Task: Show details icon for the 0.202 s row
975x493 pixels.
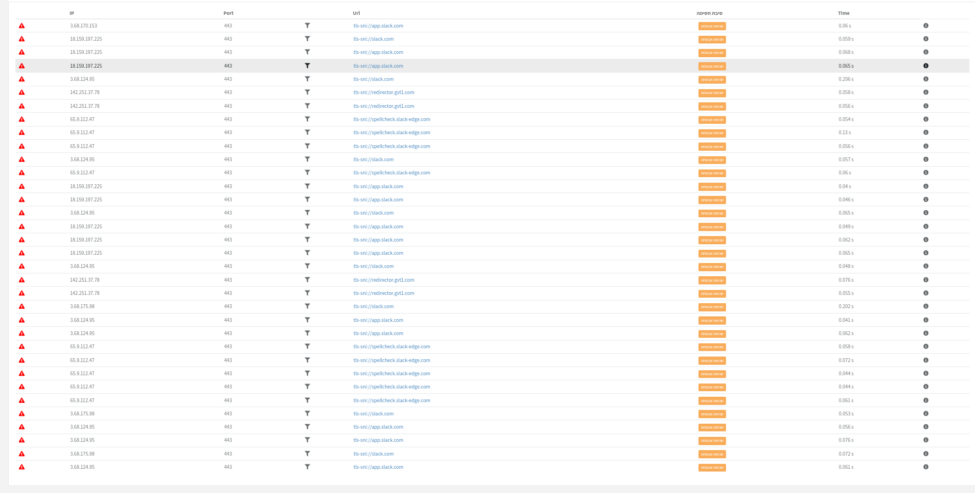Action: tap(925, 306)
